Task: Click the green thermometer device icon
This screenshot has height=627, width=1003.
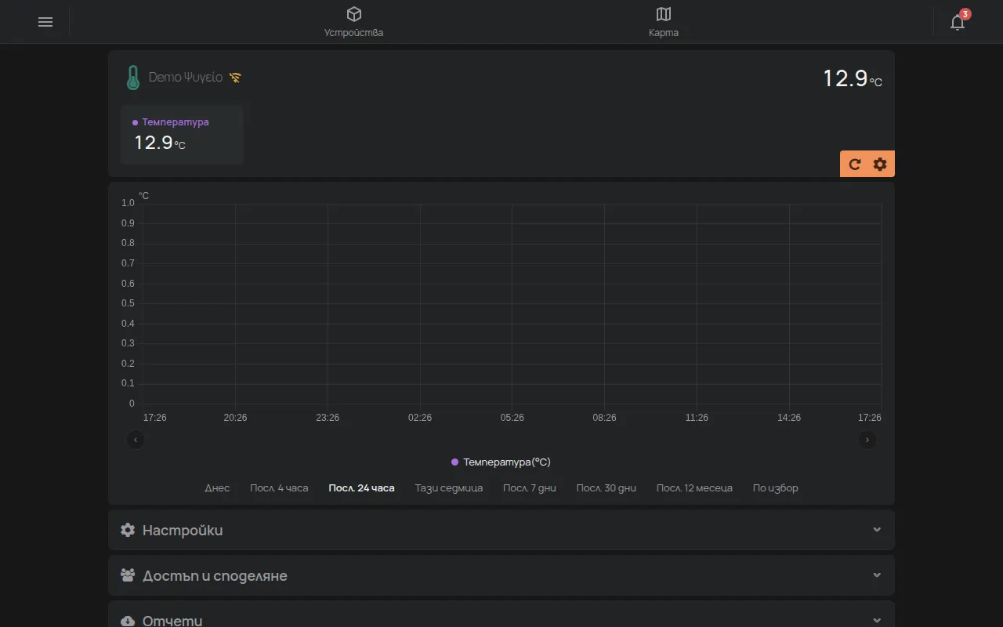Action: click(x=133, y=78)
